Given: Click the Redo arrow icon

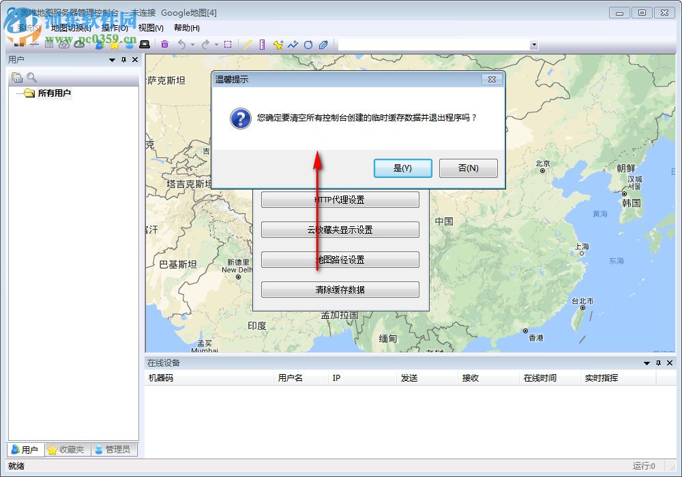Looking at the screenshot, I should tap(206, 44).
